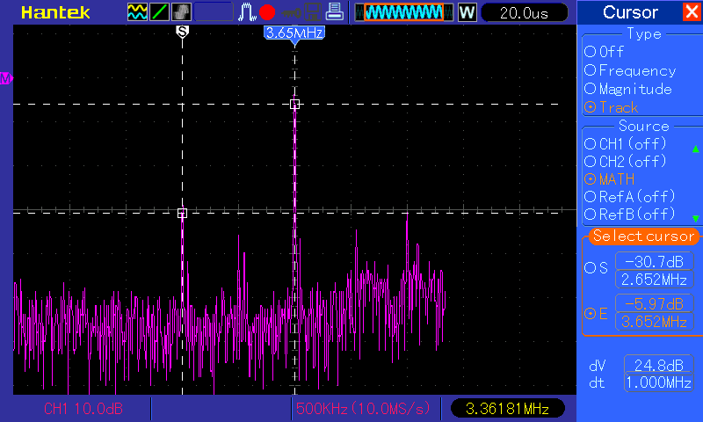Click the waveform display icon in toolbar

point(138,12)
